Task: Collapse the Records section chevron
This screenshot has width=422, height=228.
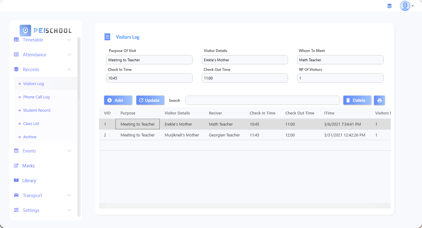Action: [69, 70]
